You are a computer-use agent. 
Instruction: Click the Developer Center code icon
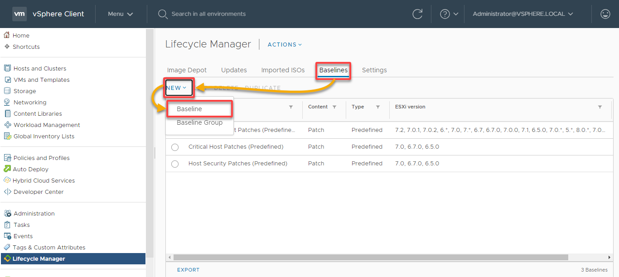(x=7, y=192)
